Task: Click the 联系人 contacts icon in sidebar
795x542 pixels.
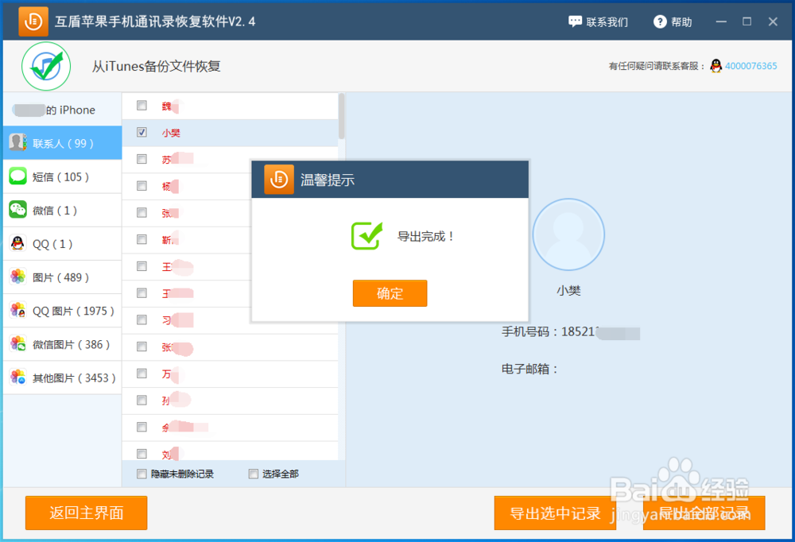Action: coord(17,142)
